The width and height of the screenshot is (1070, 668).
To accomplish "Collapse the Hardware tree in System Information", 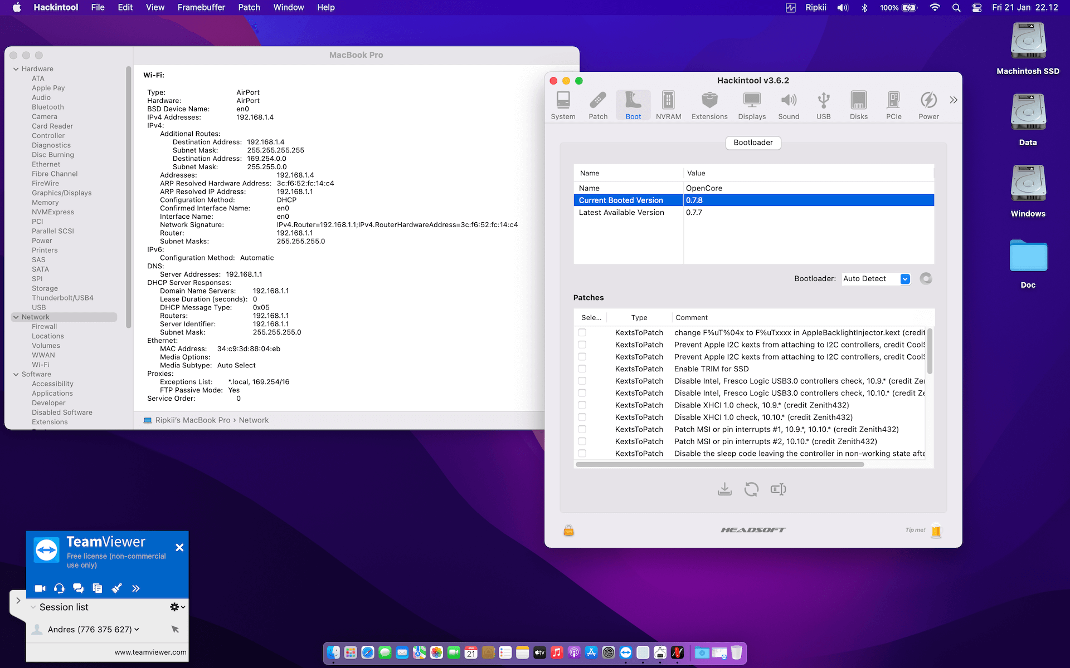I will click(x=16, y=69).
